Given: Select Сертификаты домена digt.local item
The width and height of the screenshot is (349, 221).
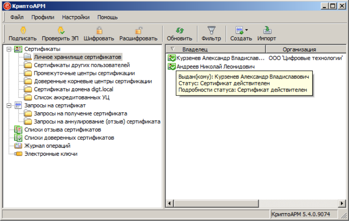Looking at the screenshot, I should point(73,89).
